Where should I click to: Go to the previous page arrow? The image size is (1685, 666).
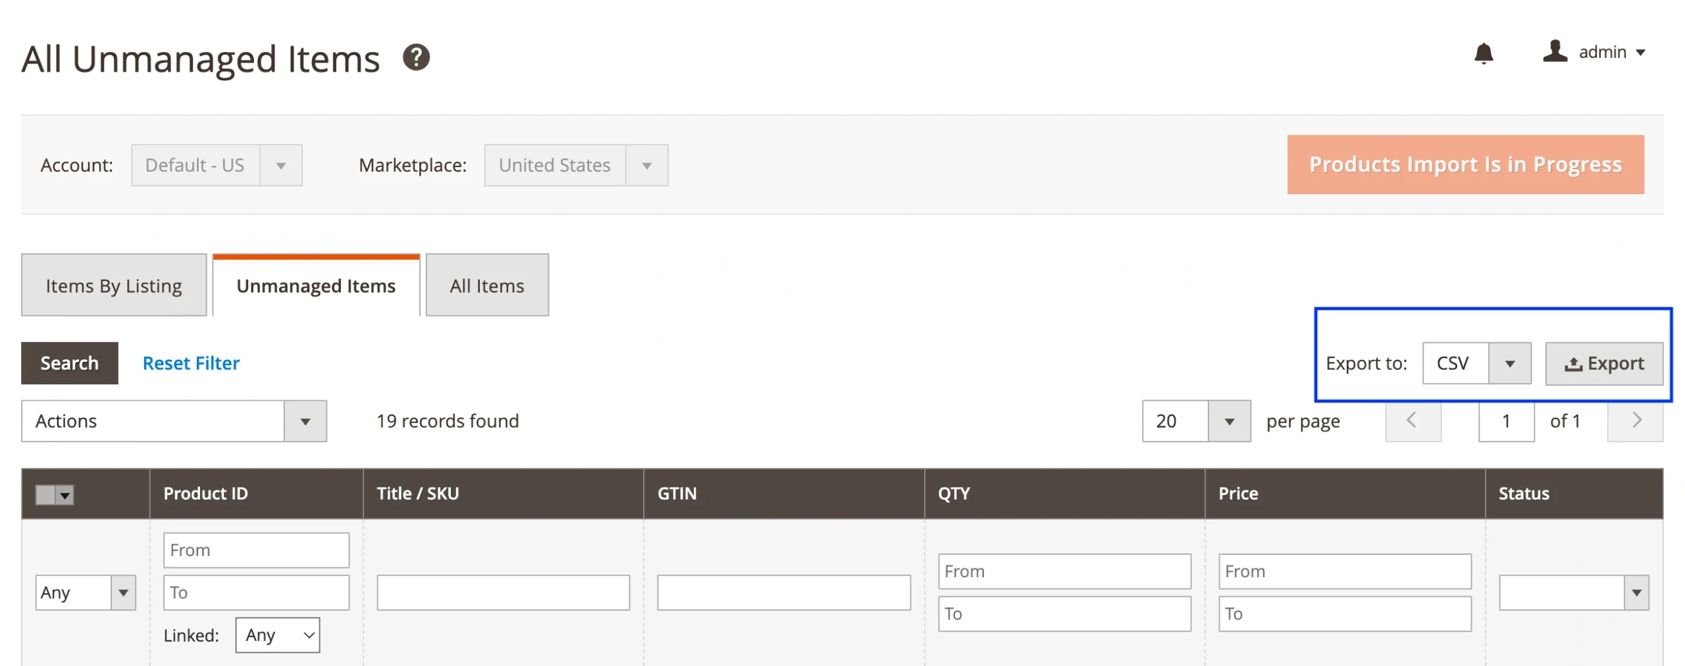[x=1412, y=421]
